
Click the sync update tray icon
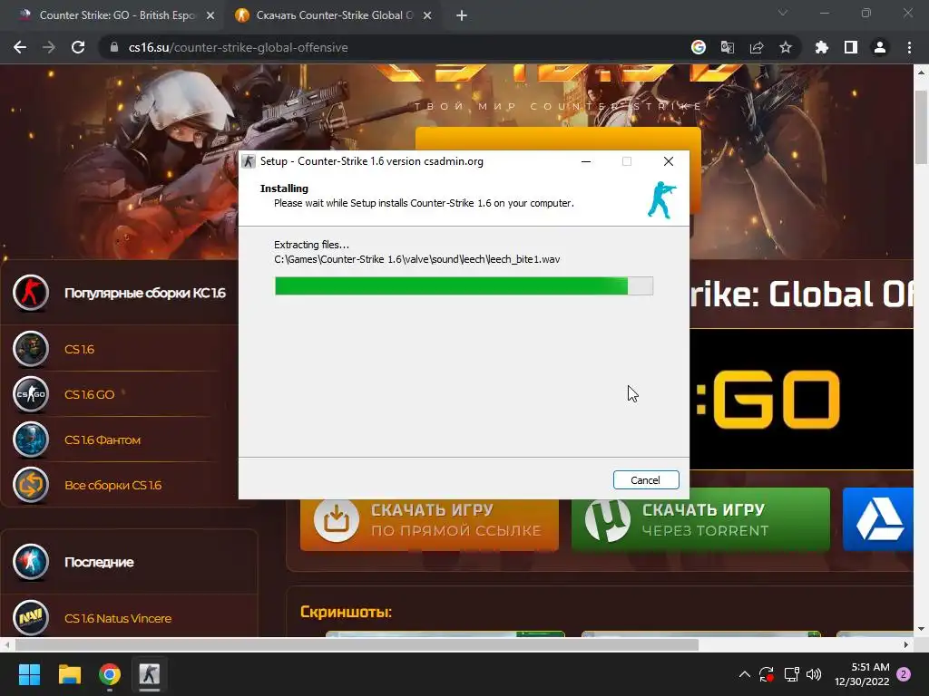[x=767, y=674]
